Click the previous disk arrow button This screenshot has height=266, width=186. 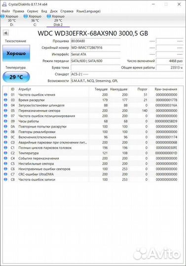(6, 33)
